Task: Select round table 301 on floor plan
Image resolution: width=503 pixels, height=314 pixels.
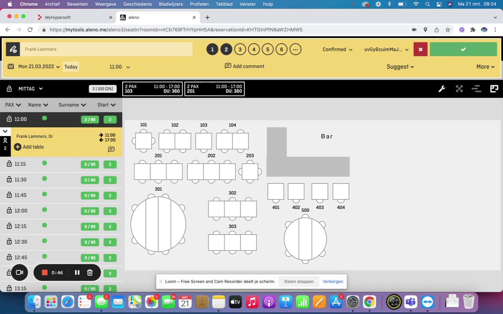Action: (x=158, y=224)
